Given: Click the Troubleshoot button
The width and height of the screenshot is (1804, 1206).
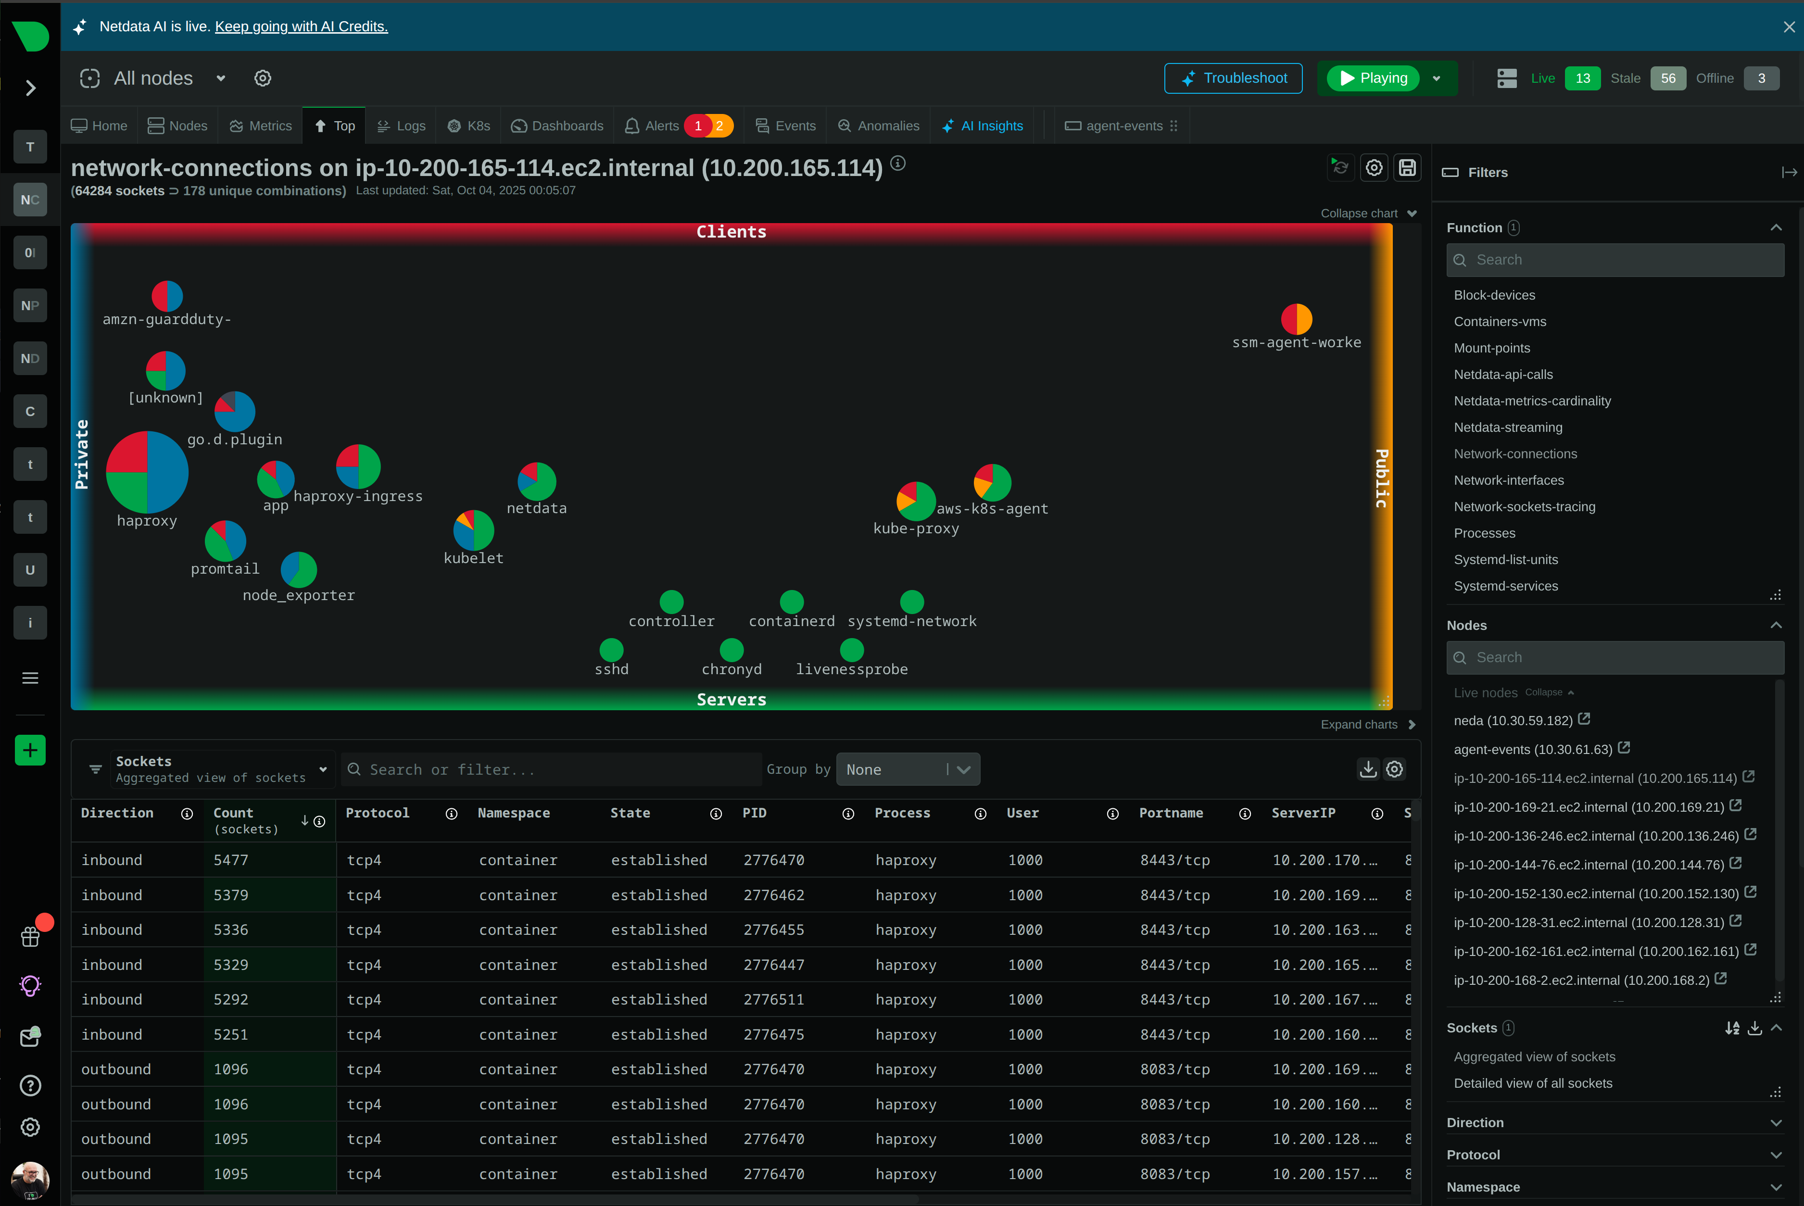Looking at the screenshot, I should point(1233,78).
